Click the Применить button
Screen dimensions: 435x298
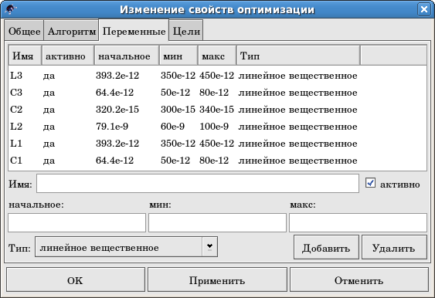217,280
